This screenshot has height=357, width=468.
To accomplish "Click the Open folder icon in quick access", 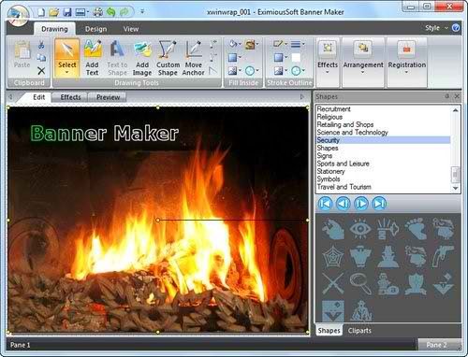I will click(x=54, y=12).
